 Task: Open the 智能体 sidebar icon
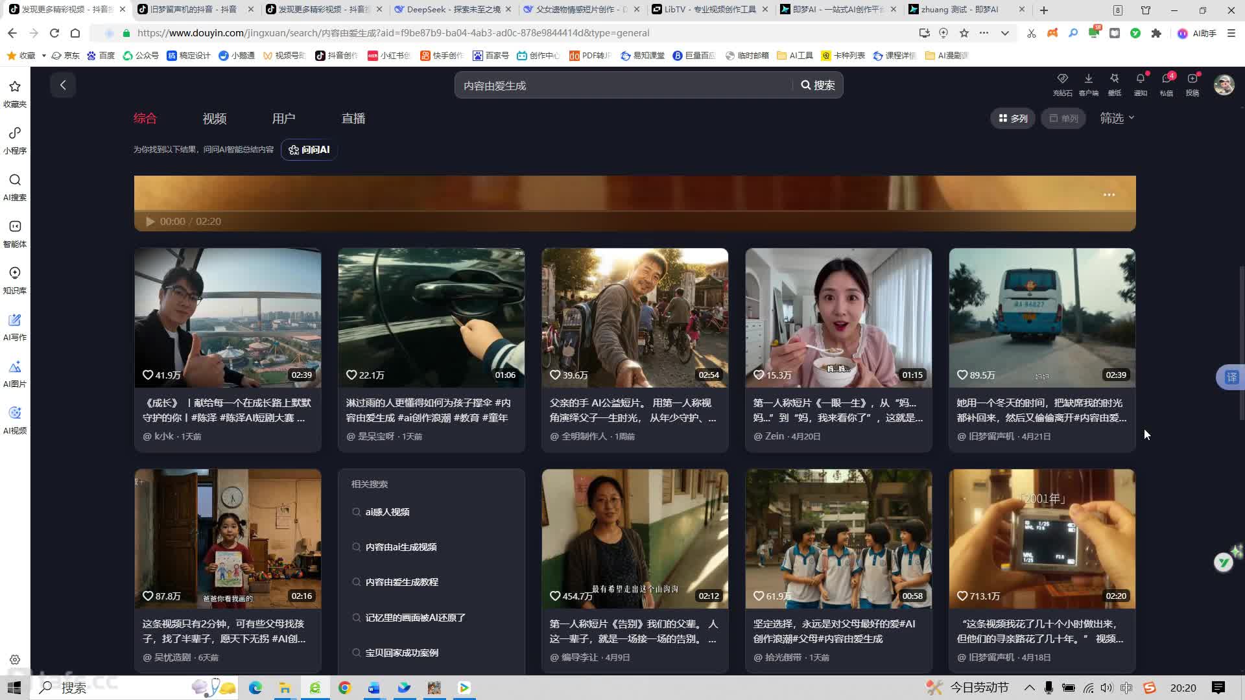point(15,233)
